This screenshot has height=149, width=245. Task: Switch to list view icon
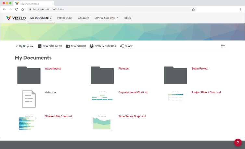click(223, 46)
